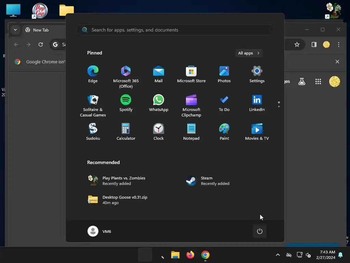
Task: Open the notifications bell
Action: point(340,255)
